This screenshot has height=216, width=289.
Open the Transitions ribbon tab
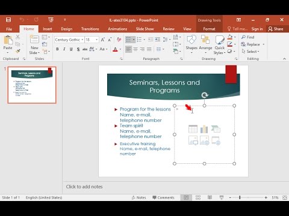[90, 29]
